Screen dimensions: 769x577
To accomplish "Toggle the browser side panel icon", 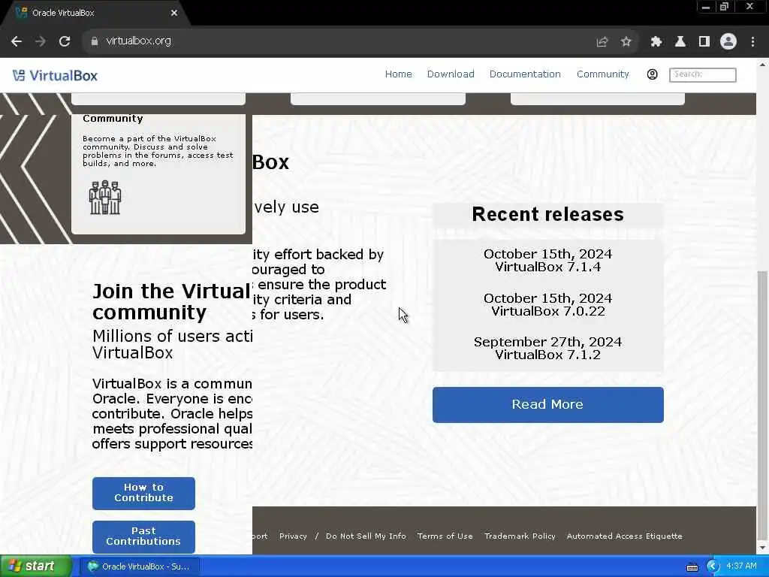I will (x=704, y=42).
